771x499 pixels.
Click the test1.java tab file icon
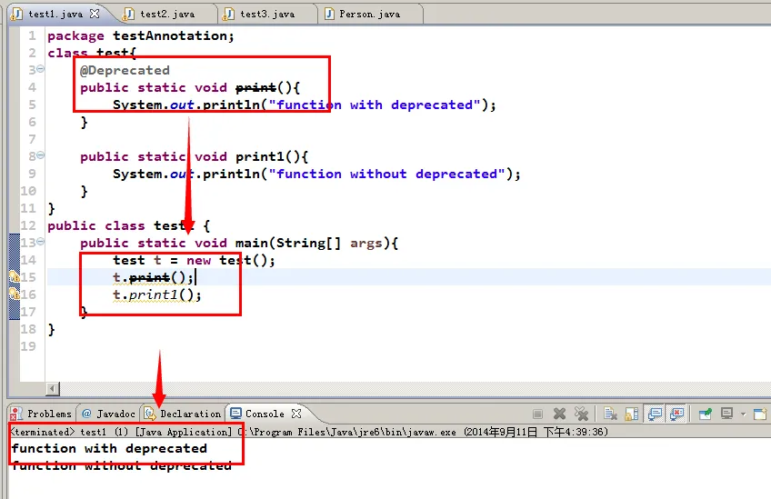[16, 14]
